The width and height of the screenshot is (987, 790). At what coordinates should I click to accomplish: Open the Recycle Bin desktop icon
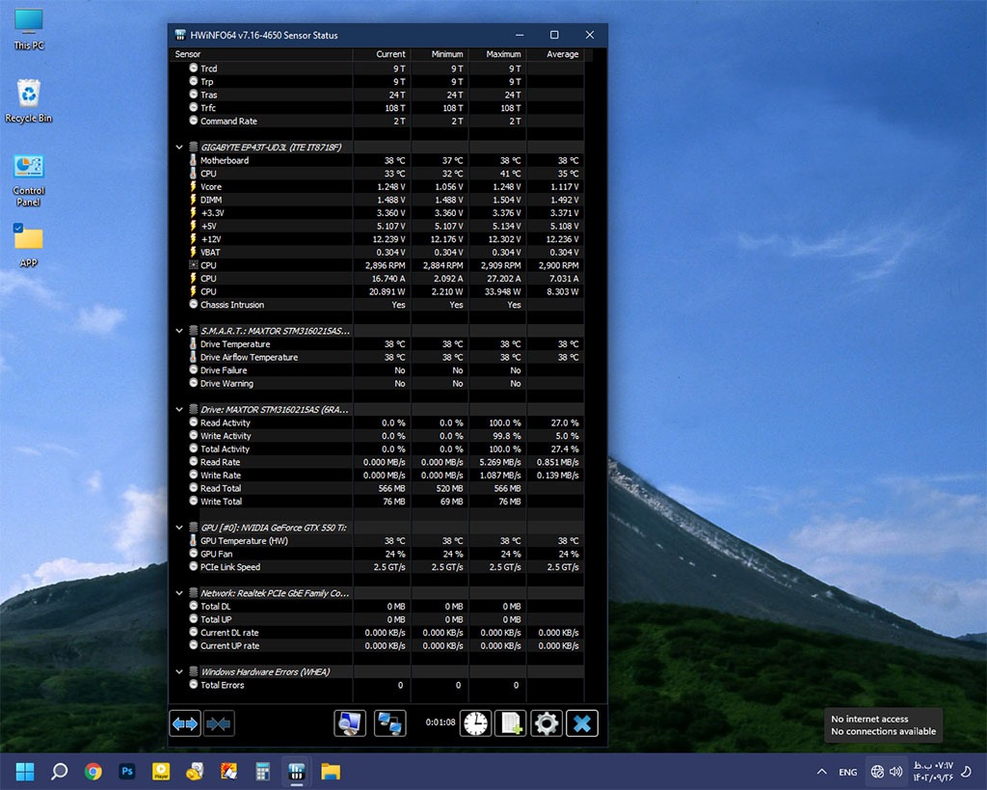coord(29,99)
